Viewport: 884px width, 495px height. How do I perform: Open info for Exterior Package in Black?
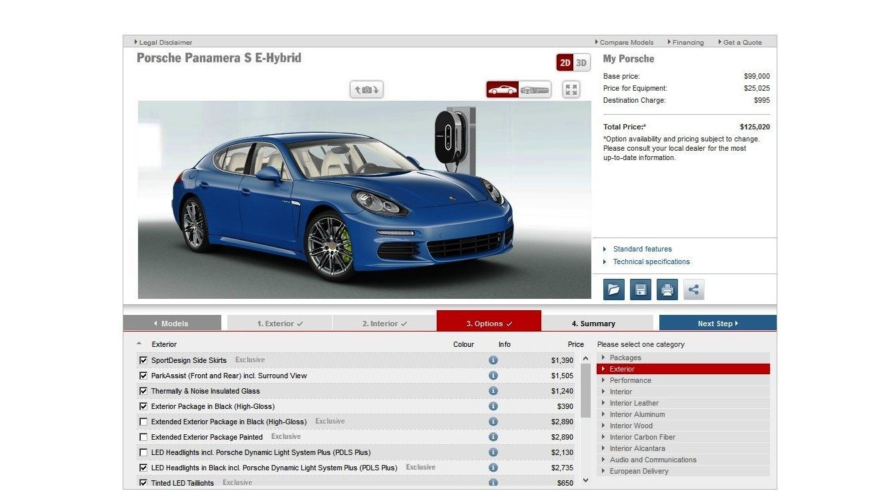tap(493, 406)
